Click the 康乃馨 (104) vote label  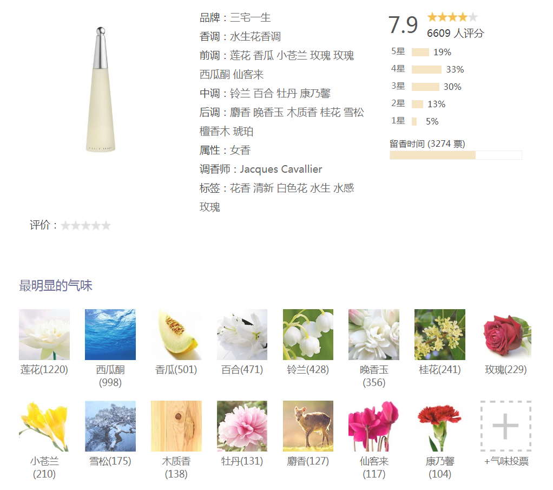pos(440,467)
